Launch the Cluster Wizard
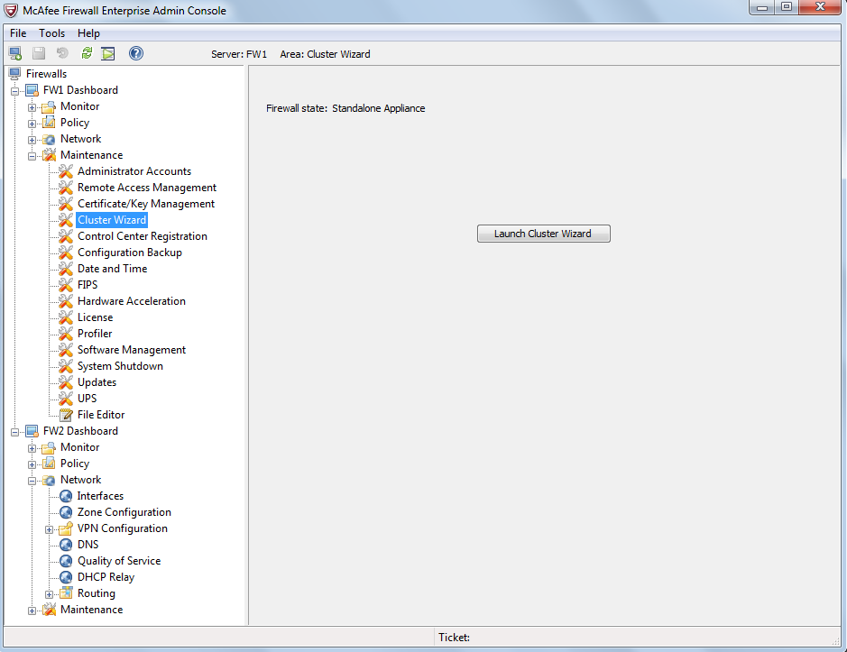The image size is (847, 652). point(543,234)
